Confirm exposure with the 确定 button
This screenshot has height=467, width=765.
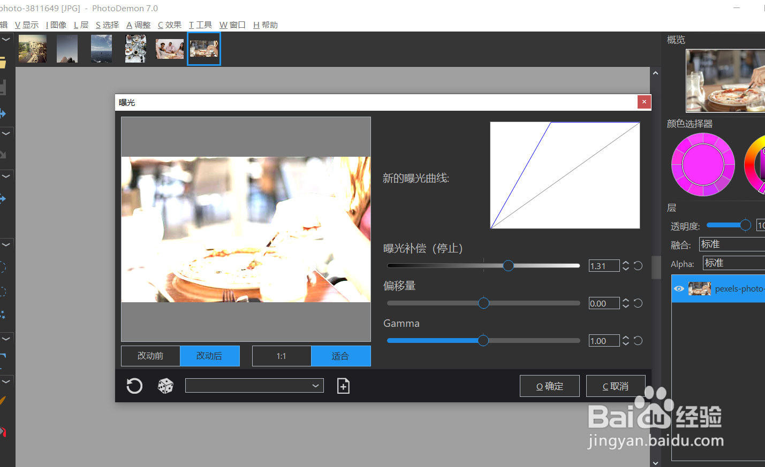click(550, 386)
